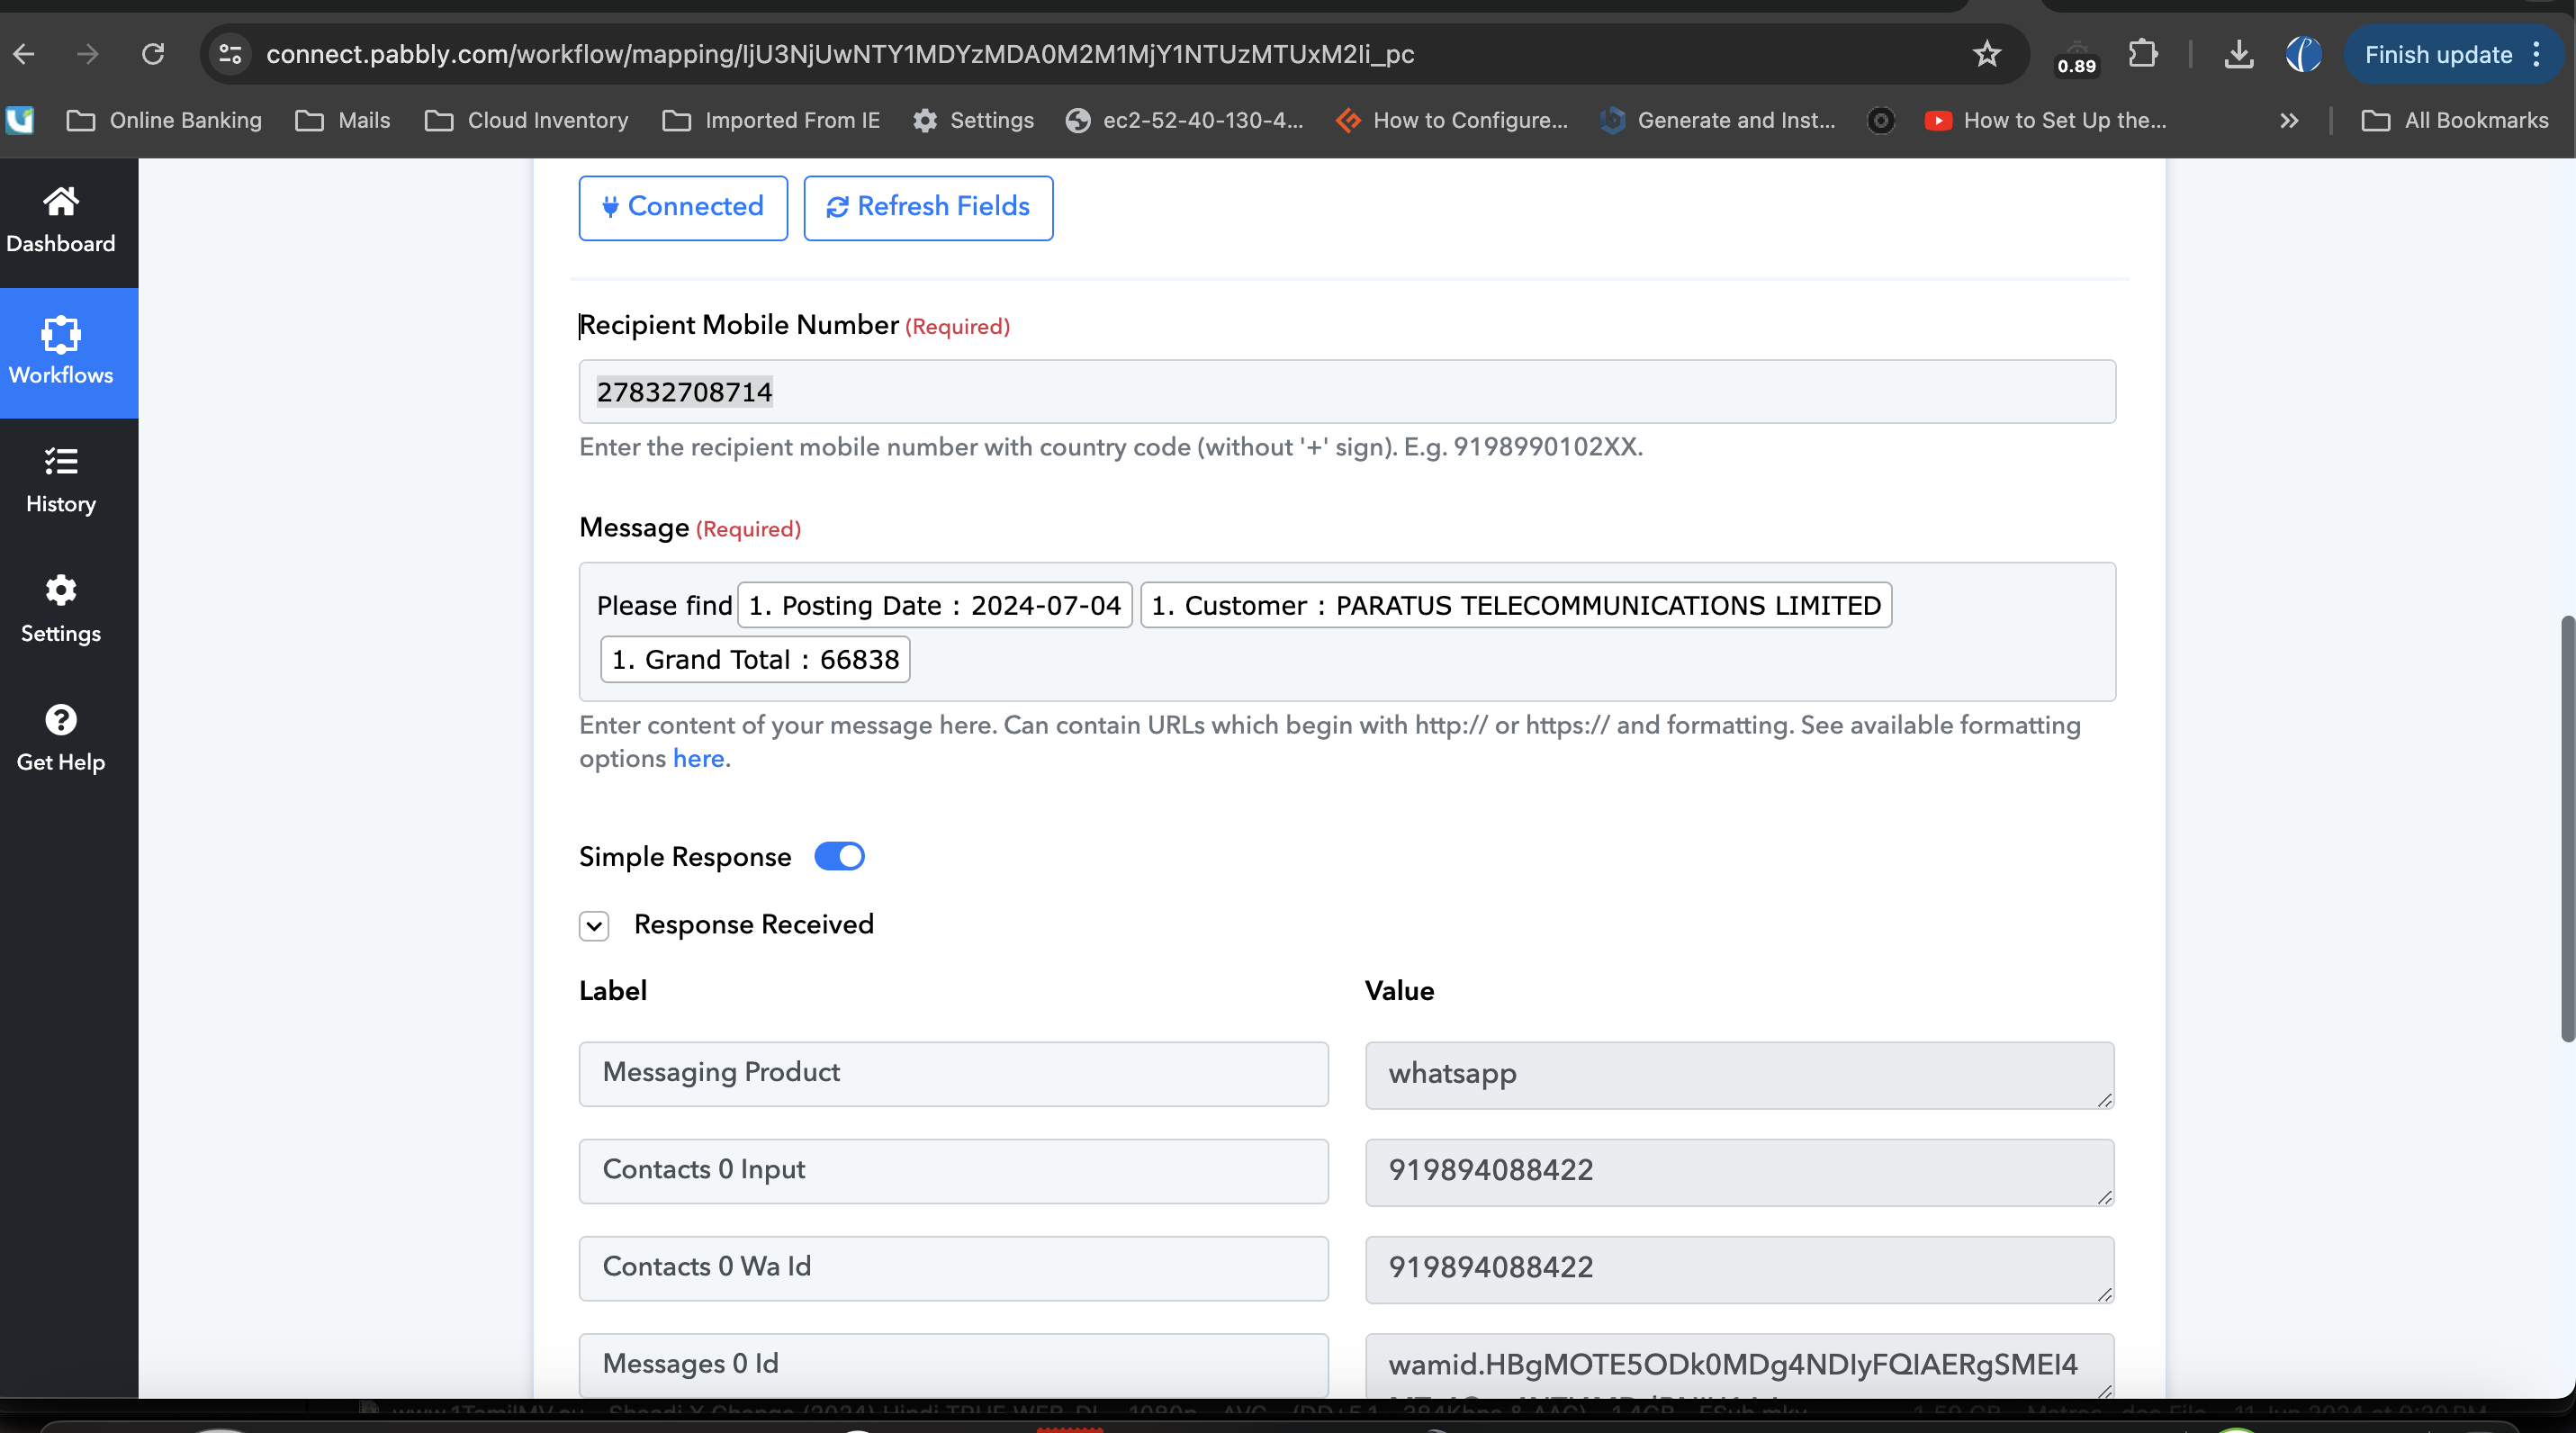The width and height of the screenshot is (2576, 1433).
Task: Open the extension showing 0.89 badge
Action: pos(2076,56)
